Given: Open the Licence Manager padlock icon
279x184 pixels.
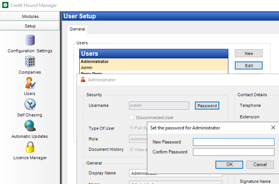Looking at the screenshot, I should [x=30, y=147].
